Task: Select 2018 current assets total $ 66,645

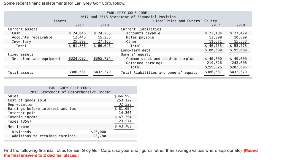Action: [x=102, y=46]
